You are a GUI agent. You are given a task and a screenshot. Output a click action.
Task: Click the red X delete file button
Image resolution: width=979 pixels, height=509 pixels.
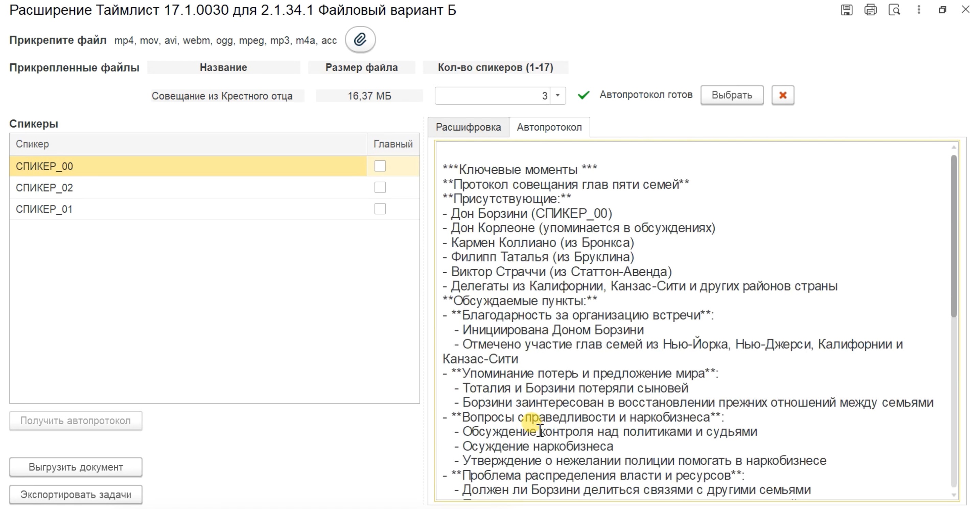pos(782,95)
